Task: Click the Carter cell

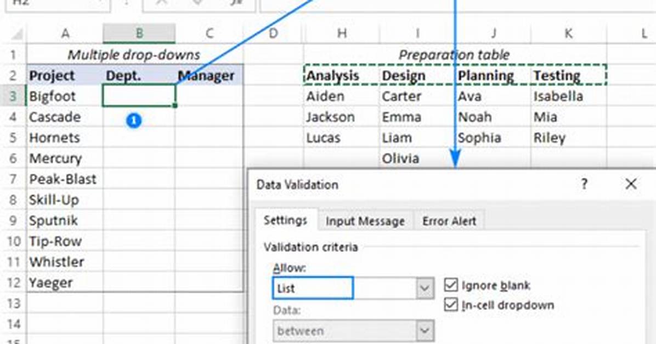Action: pos(417,96)
